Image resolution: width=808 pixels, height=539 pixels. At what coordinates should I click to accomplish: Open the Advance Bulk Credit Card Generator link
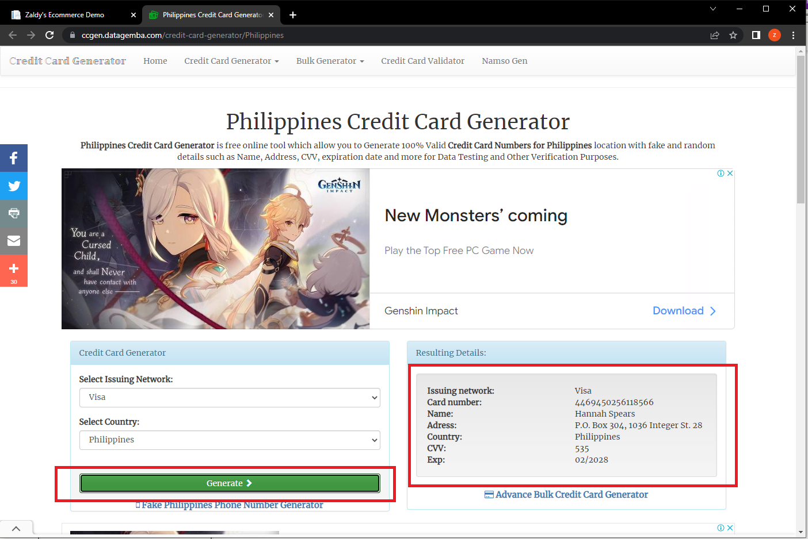pos(566,494)
